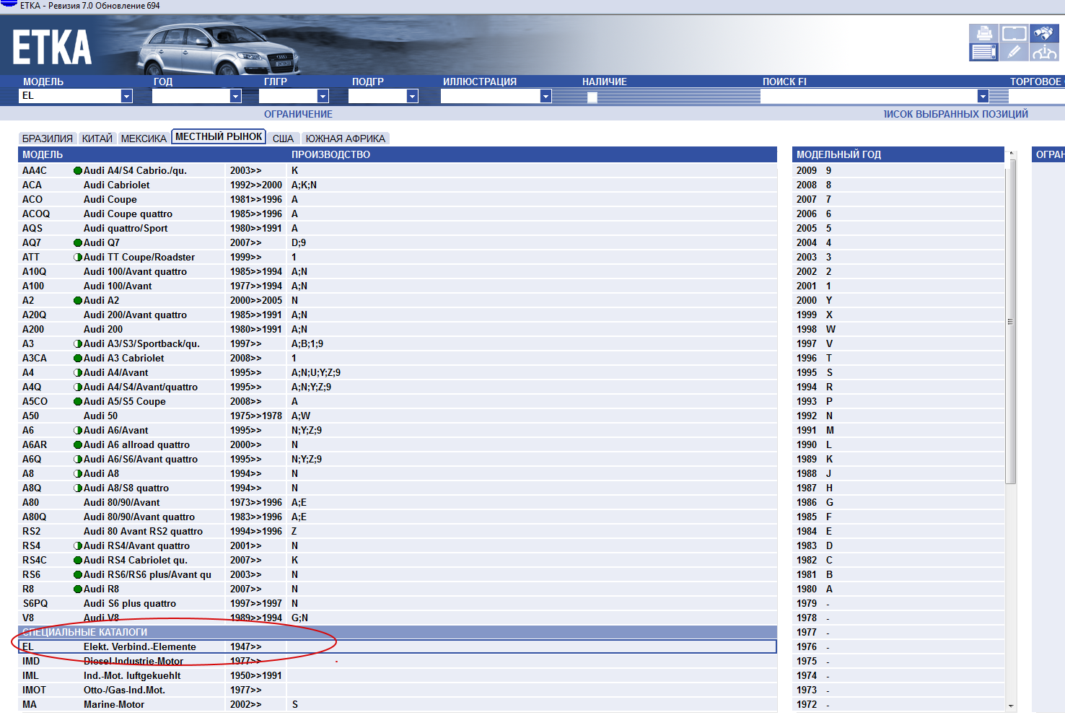1065x715 pixels.
Task: Open the ГЛГР dropdown list
Action: point(323,96)
